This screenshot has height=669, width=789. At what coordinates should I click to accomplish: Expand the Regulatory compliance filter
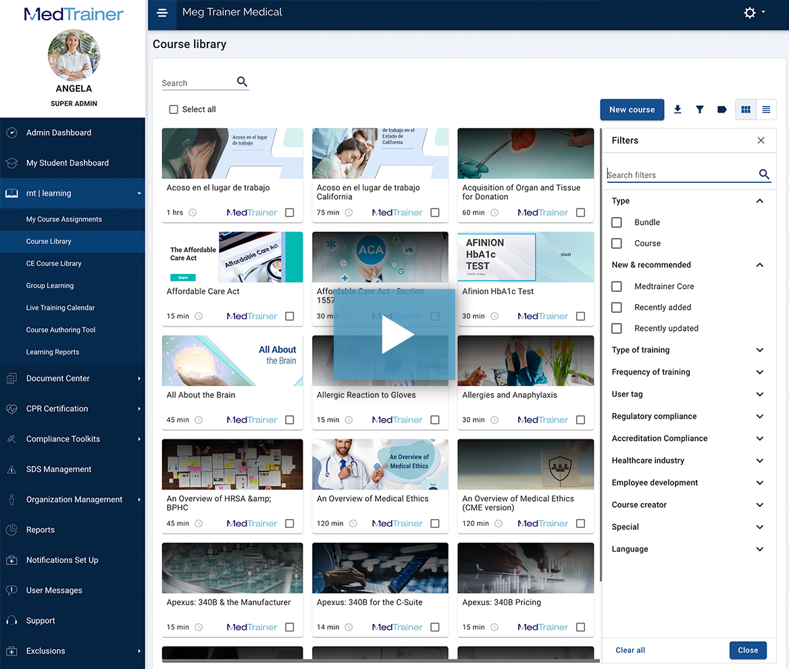click(x=760, y=416)
